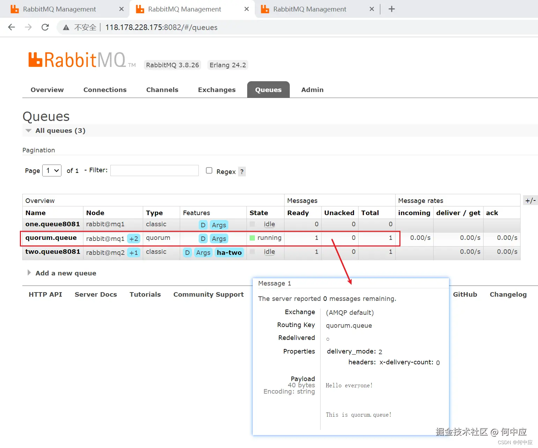Open the GitHub footer link
Viewport: 538px width, 448px height.
[465, 295]
